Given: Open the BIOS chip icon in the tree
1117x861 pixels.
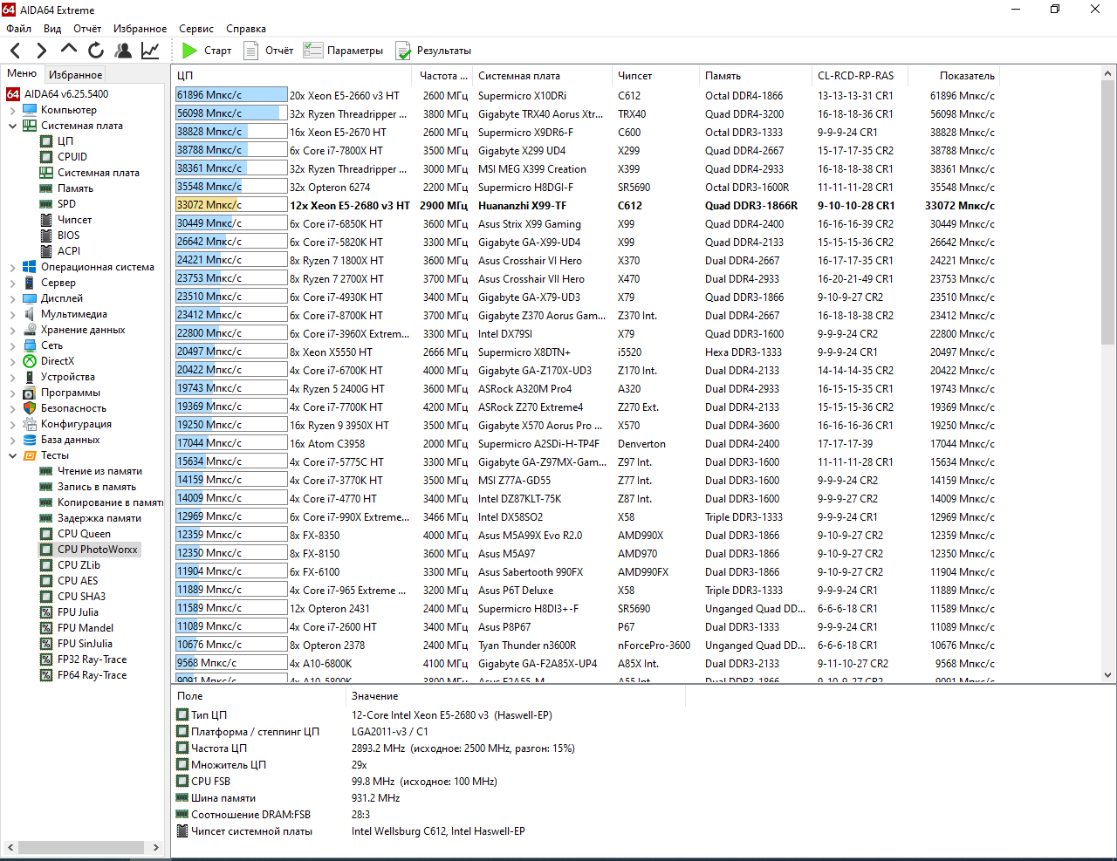Looking at the screenshot, I should coord(46,236).
